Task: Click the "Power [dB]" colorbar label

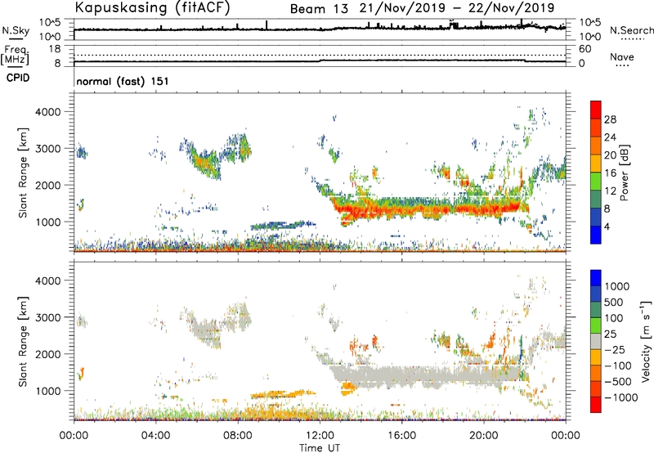Action: (x=624, y=173)
